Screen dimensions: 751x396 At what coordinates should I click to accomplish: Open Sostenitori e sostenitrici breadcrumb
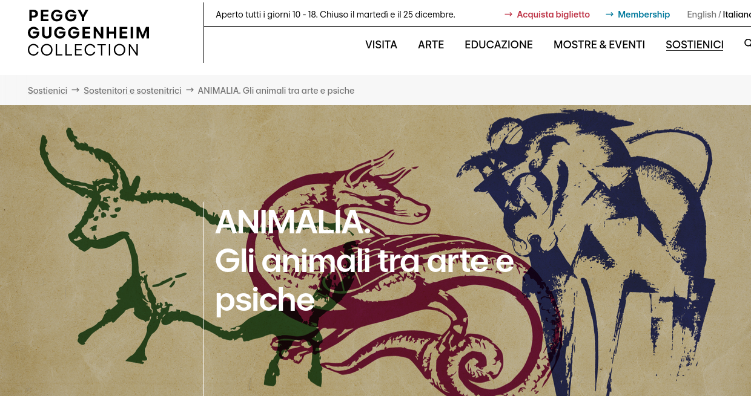point(133,91)
